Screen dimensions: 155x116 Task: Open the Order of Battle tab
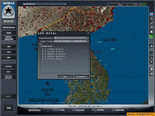(x=34, y=110)
